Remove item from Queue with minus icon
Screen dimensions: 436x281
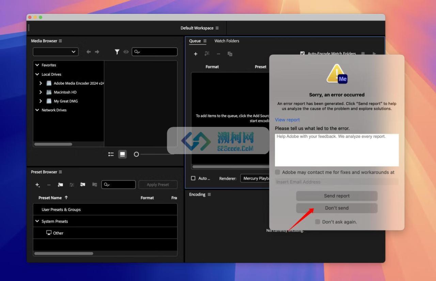tap(218, 54)
